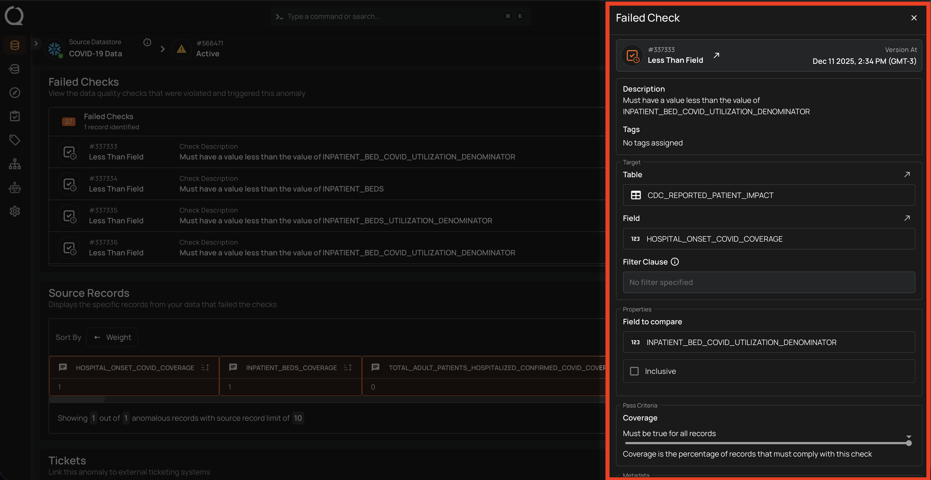Open the robot icon in the sidebar
931x480 pixels.
(15, 188)
